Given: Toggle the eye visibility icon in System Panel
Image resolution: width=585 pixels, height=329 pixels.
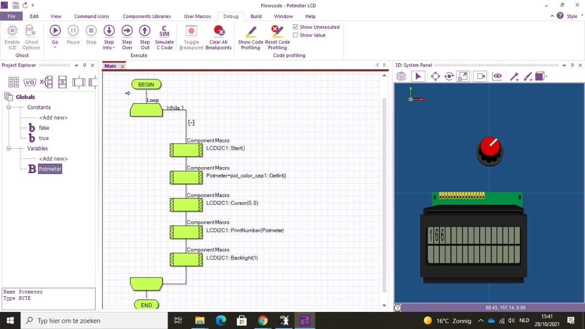Looking at the screenshot, I should click(497, 77).
